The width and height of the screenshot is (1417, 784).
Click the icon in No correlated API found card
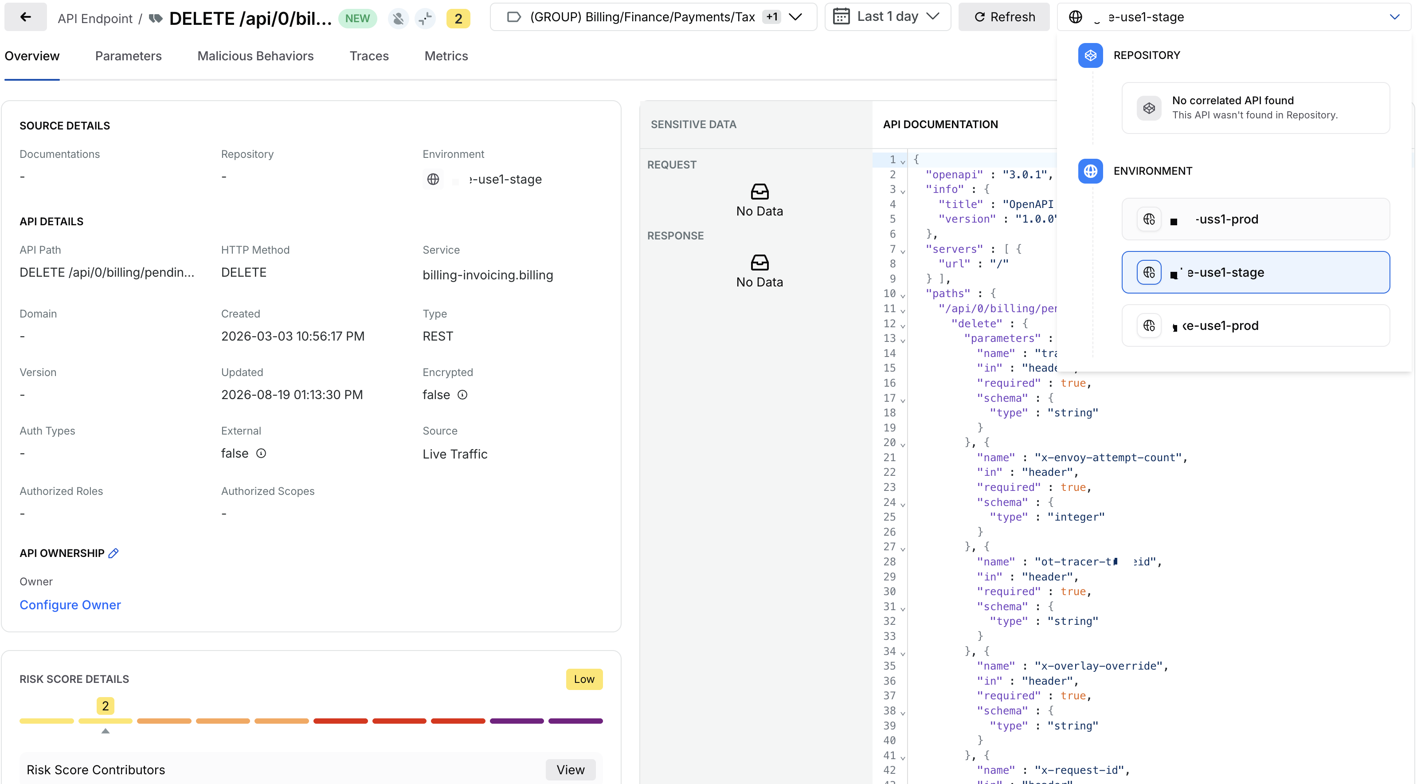(x=1149, y=108)
